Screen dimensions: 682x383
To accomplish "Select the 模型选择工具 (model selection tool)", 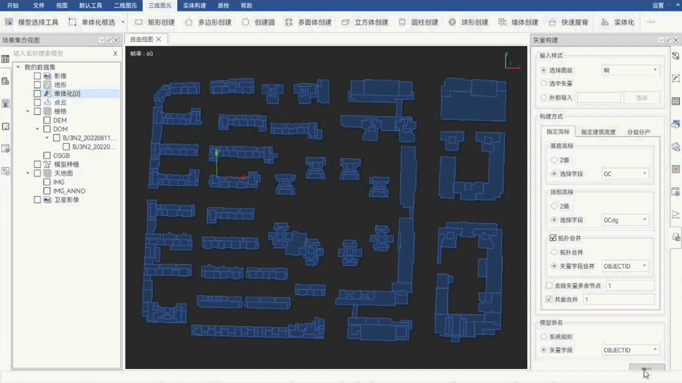I will click(x=34, y=21).
